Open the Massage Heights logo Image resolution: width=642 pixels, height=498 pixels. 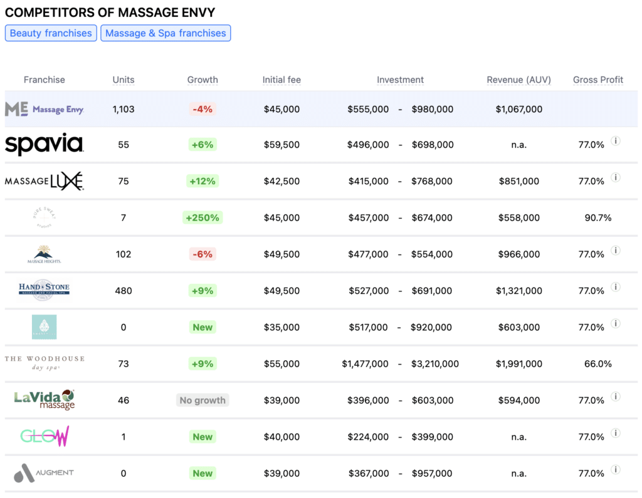pyautogui.click(x=45, y=254)
